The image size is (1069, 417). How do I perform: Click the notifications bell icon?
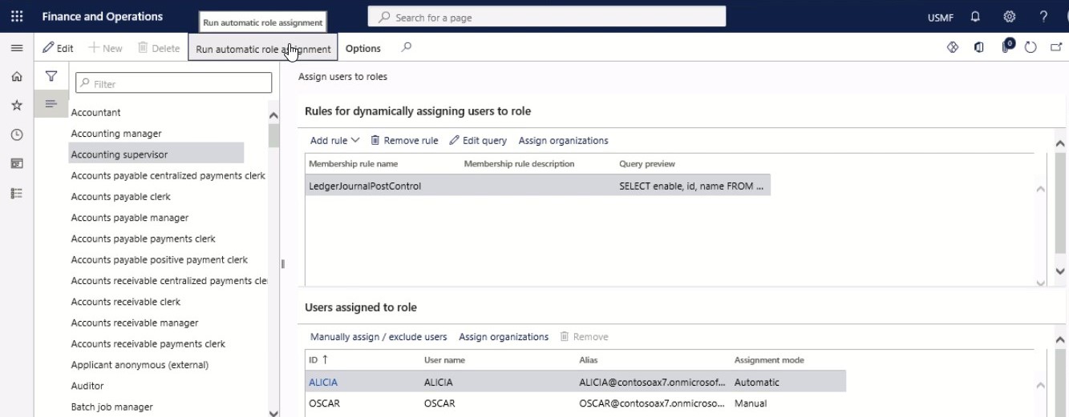tap(975, 17)
